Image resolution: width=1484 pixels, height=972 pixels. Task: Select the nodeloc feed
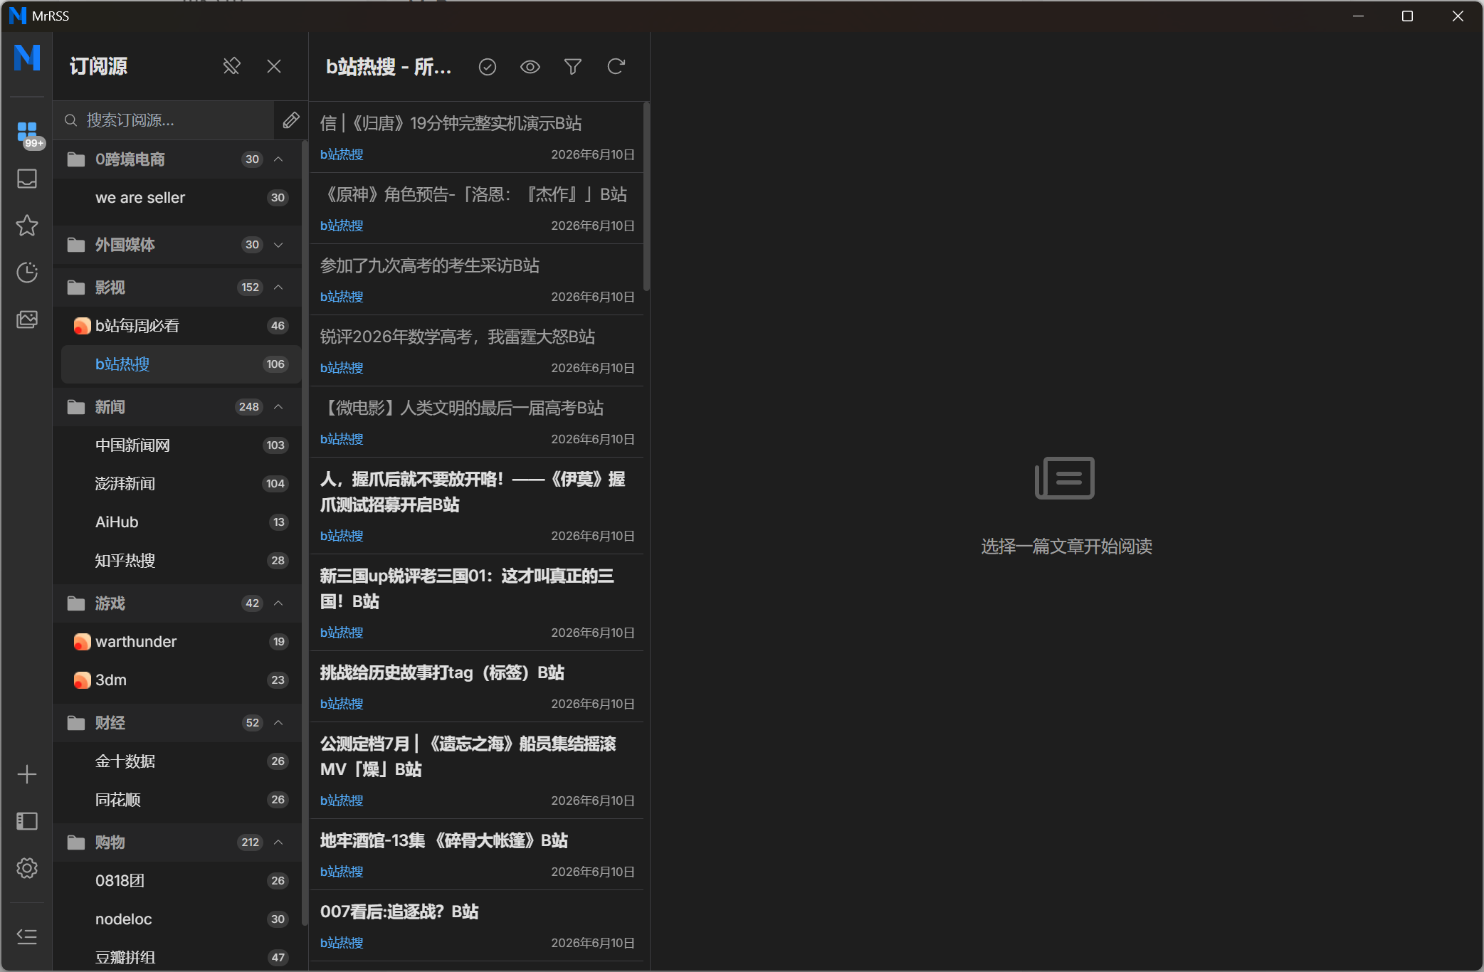coord(181,919)
